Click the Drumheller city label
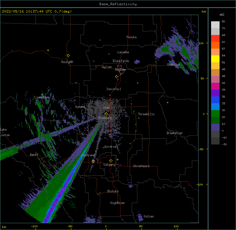 tap(175, 133)
